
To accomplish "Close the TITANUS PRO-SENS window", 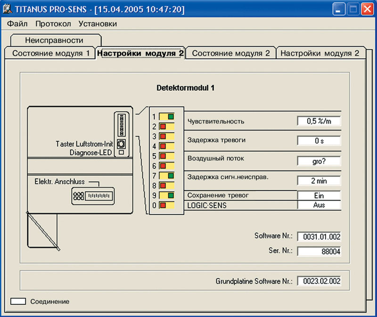I will (x=368, y=9).
